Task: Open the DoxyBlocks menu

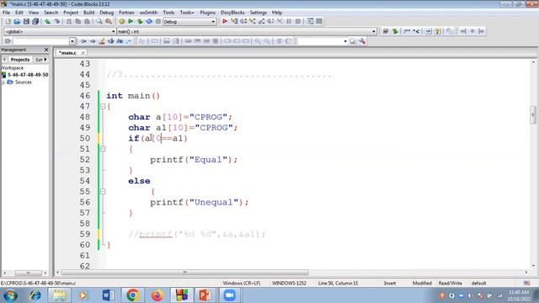Action: click(x=232, y=13)
